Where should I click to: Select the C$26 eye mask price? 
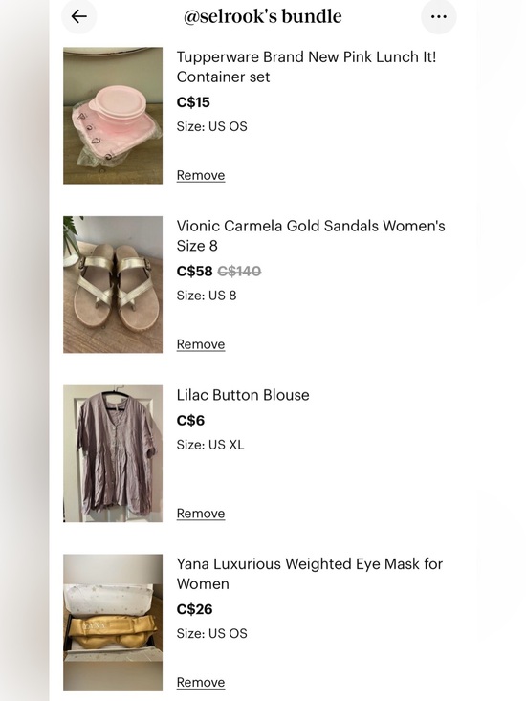coord(194,609)
